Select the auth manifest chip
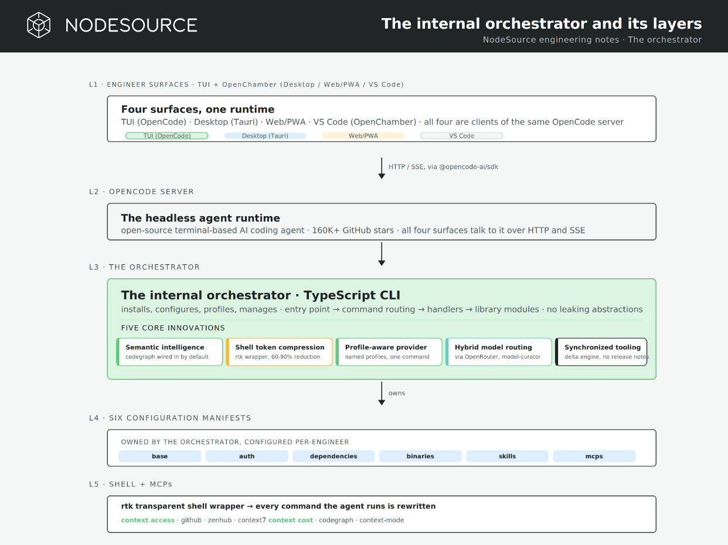728x545 pixels. (x=247, y=456)
